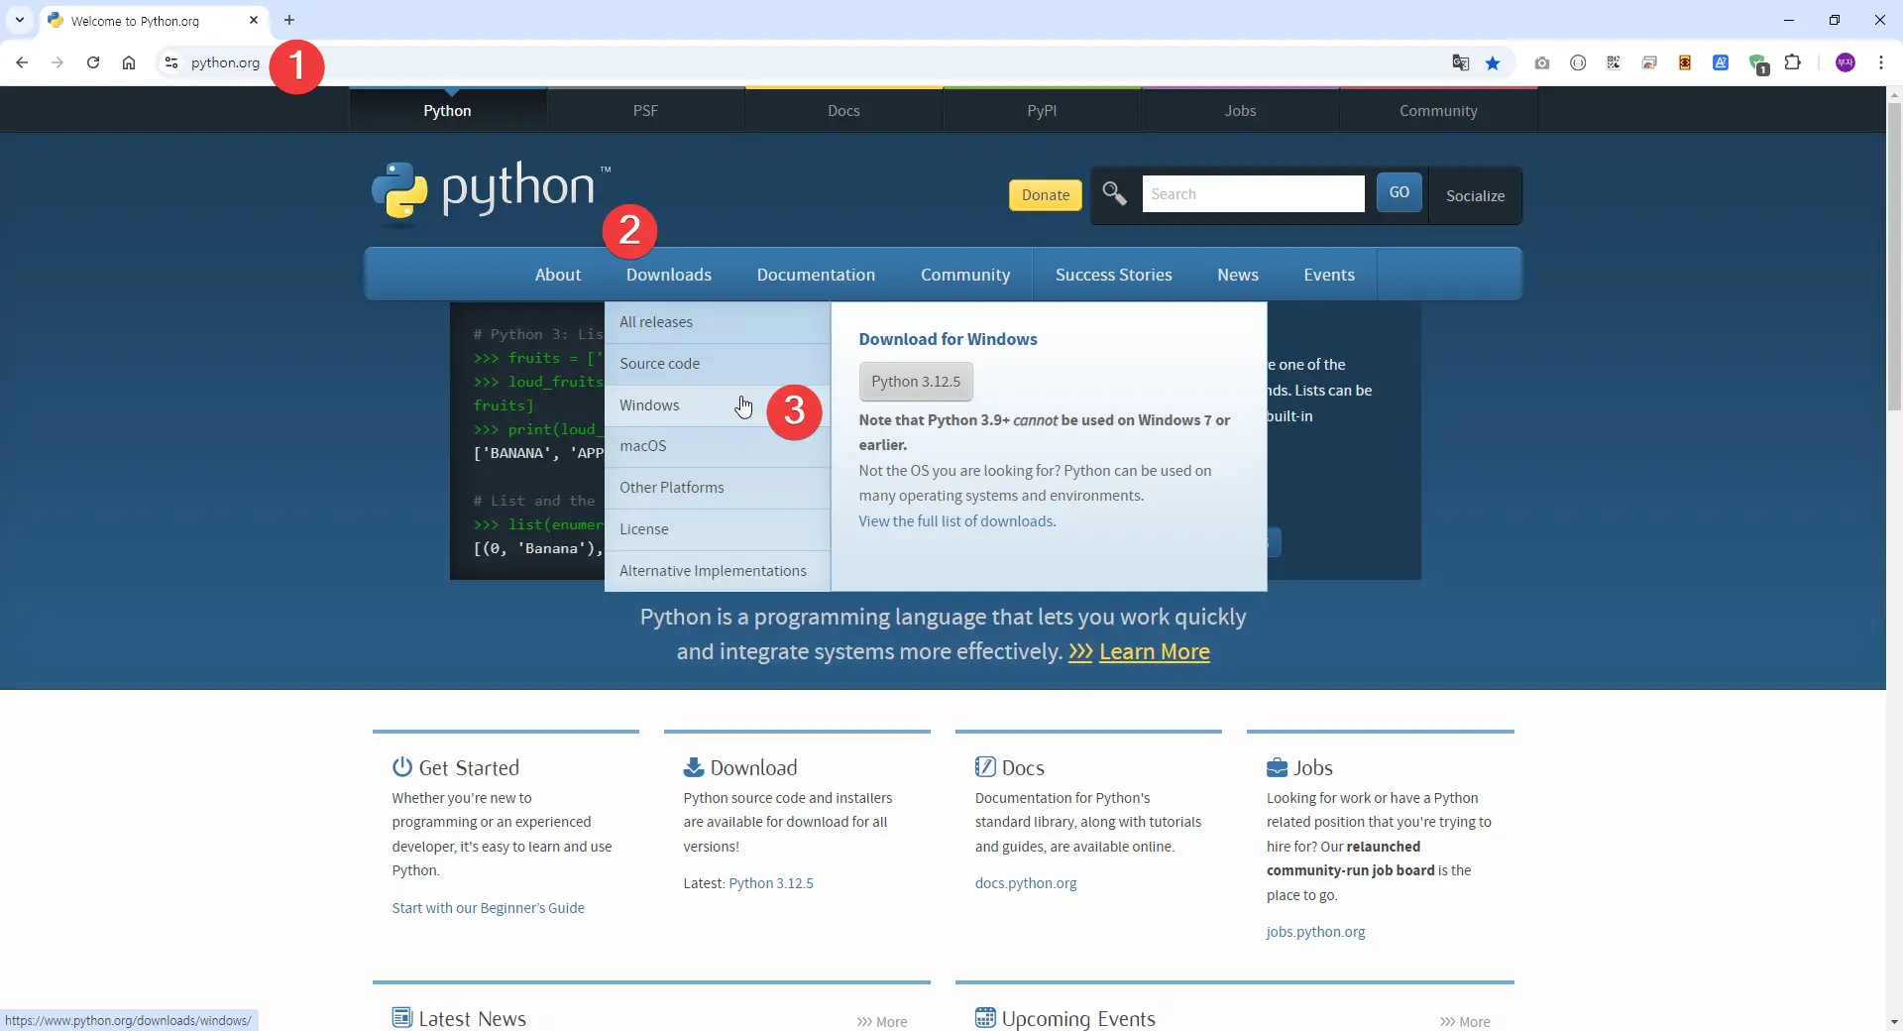Open the Extensions puzzle icon

tap(1793, 62)
